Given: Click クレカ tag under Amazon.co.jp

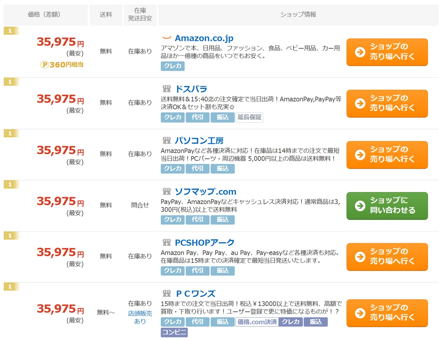Looking at the screenshot, I should tap(173, 66).
